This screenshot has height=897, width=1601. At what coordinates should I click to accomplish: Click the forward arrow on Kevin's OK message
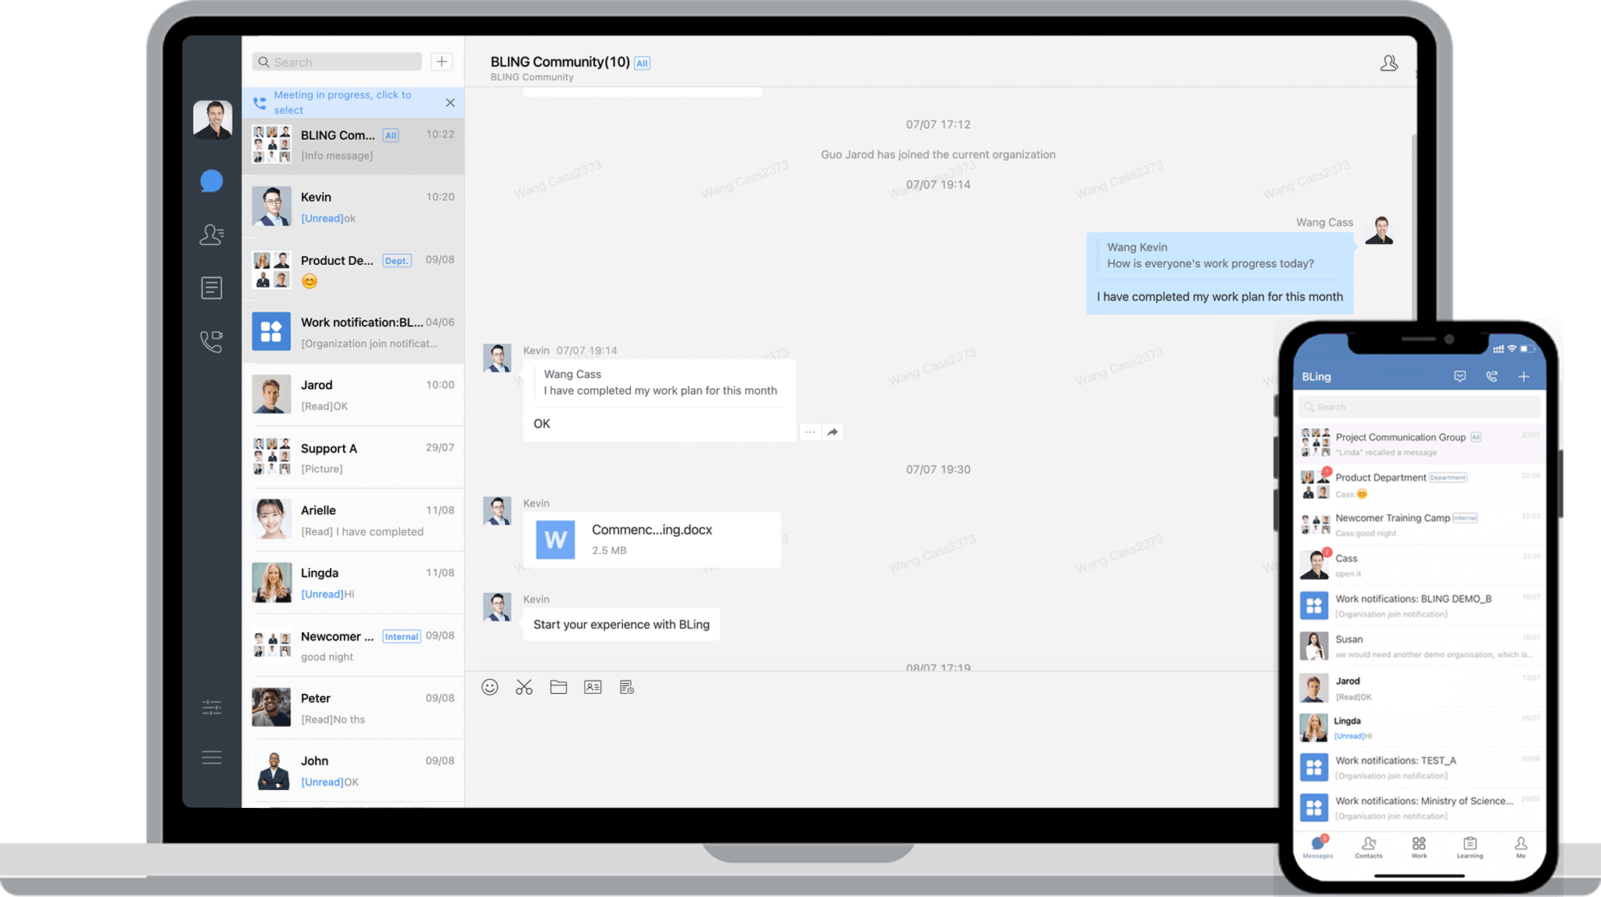(x=833, y=432)
